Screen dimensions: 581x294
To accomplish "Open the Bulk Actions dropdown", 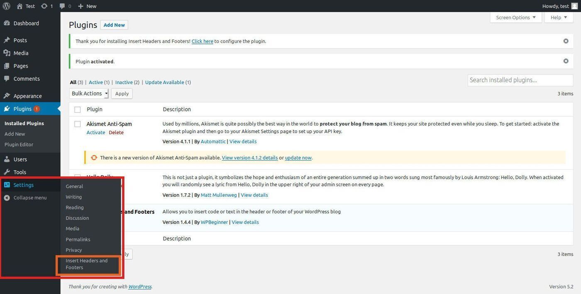I will [89, 94].
